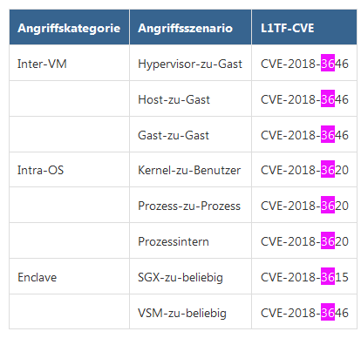Click the Prozessintern scenario cell
361x345 pixels.
tap(190, 240)
